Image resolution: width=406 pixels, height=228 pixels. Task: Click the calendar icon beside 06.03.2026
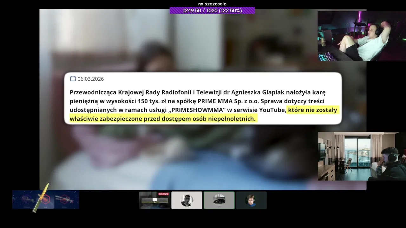(73, 79)
